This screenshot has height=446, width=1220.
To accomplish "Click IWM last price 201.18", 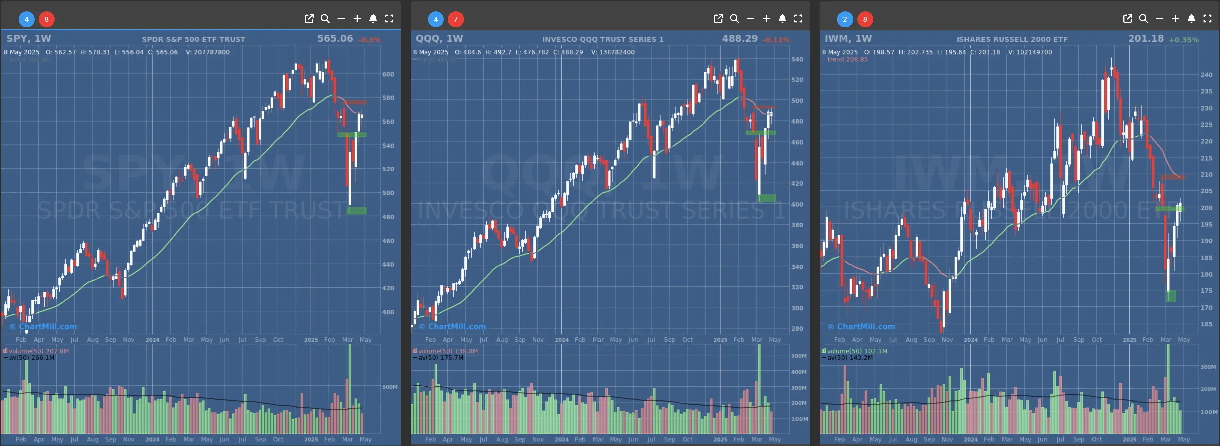I will click(x=1146, y=38).
